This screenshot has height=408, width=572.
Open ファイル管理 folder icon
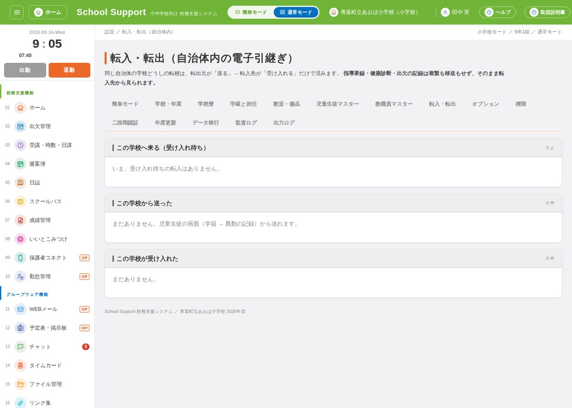coord(20,384)
